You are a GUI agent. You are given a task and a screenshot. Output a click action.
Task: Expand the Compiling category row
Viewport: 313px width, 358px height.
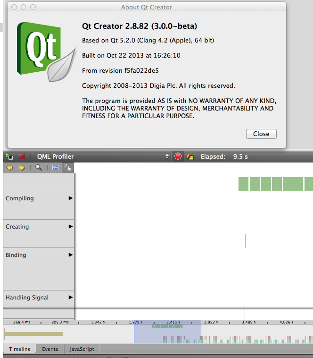[71, 198]
